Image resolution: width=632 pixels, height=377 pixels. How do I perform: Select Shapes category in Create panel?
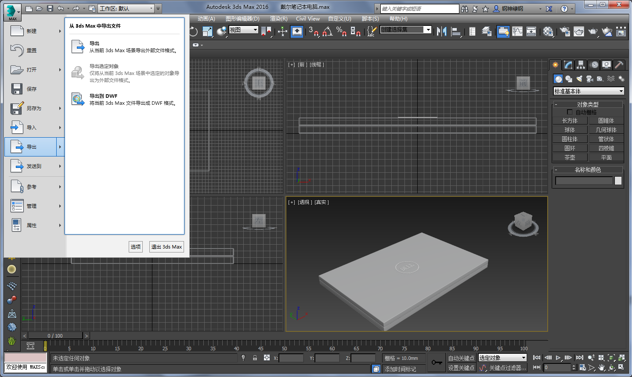[x=569, y=79]
